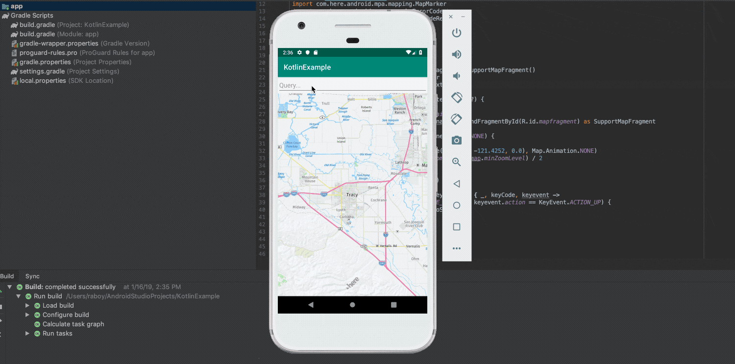735x364 pixels.
Task: Click the Home circle in the emulator side toolbar
Action: [457, 205]
